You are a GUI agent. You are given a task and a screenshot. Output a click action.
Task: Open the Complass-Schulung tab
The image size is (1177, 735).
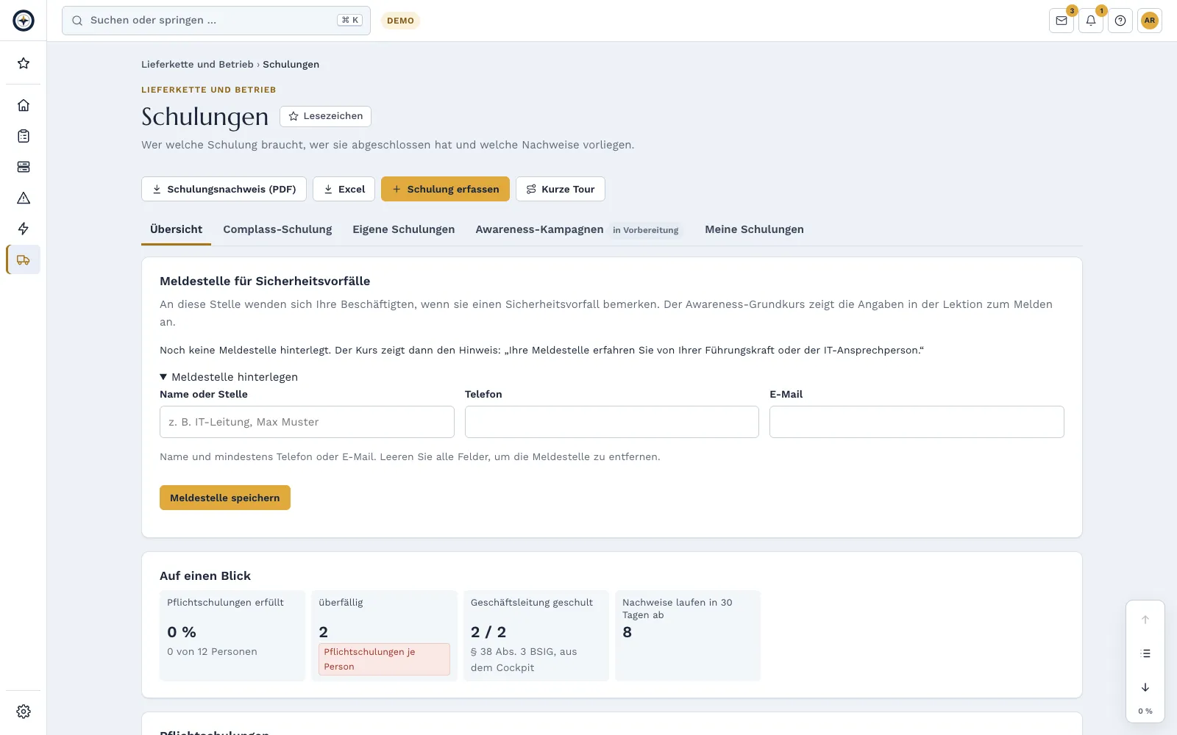point(277,229)
